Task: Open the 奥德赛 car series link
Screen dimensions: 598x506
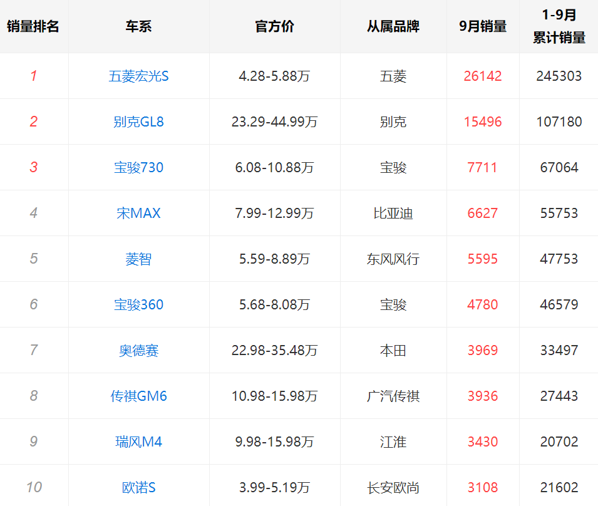Action: 138,351
